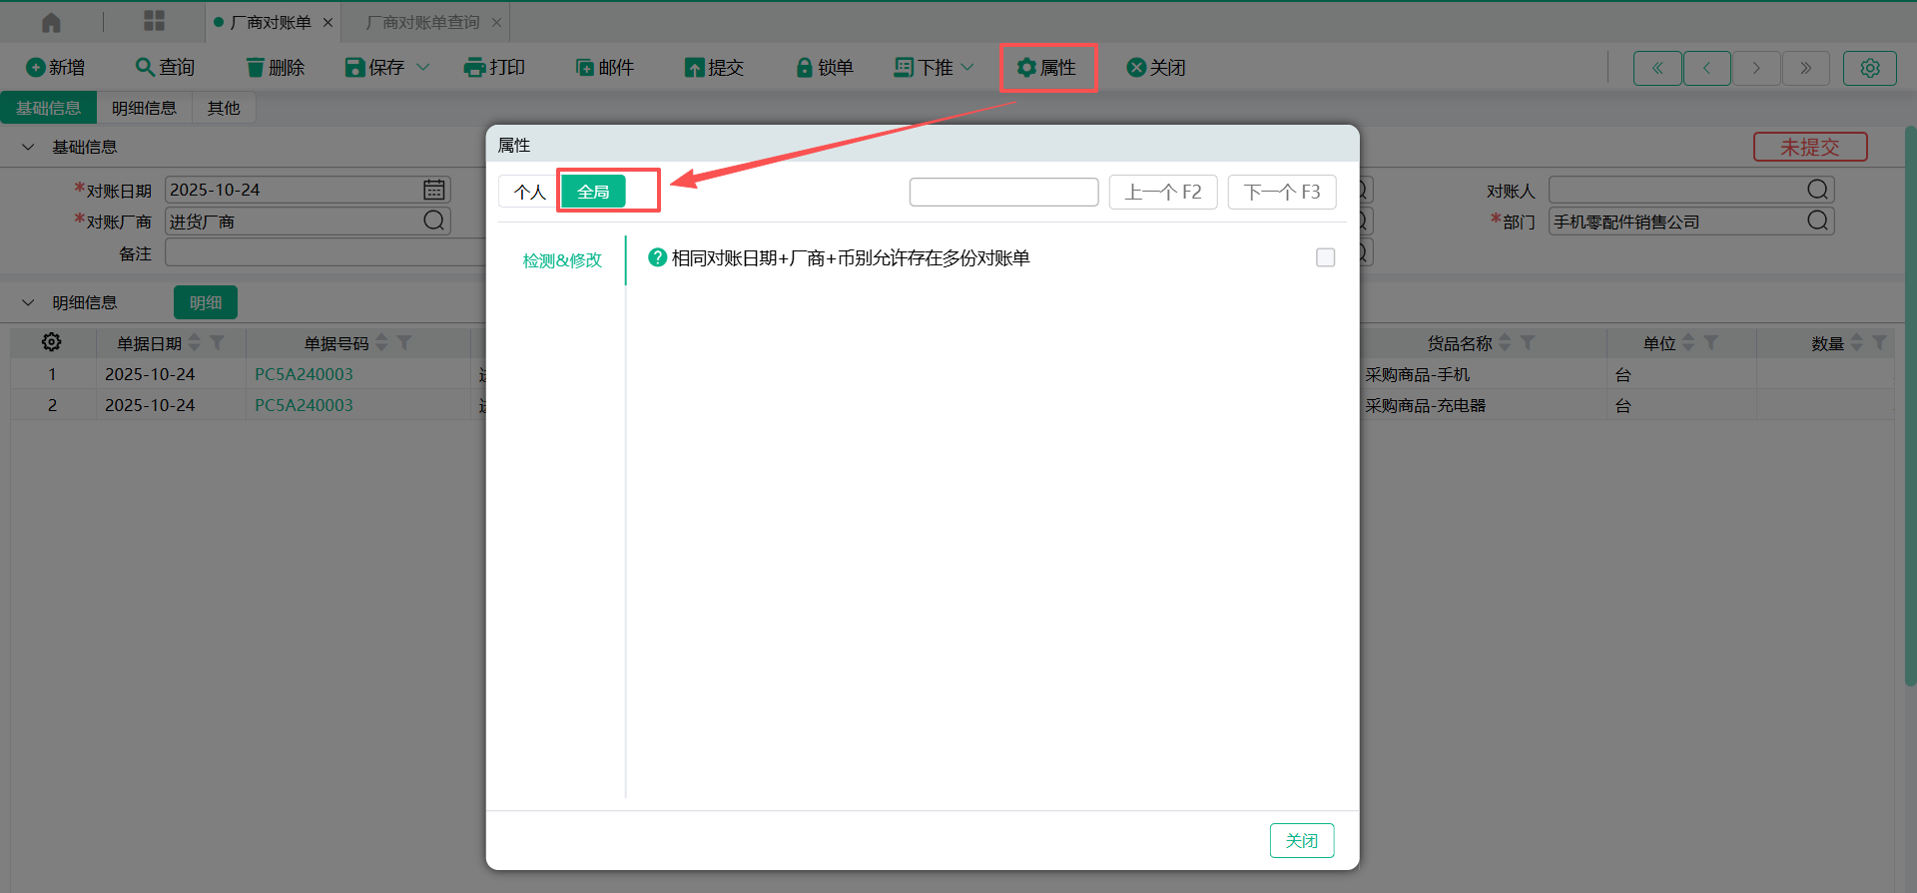Click the mail toolbar button
This screenshot has width=1917, height=893.
(x=604, y=68)
